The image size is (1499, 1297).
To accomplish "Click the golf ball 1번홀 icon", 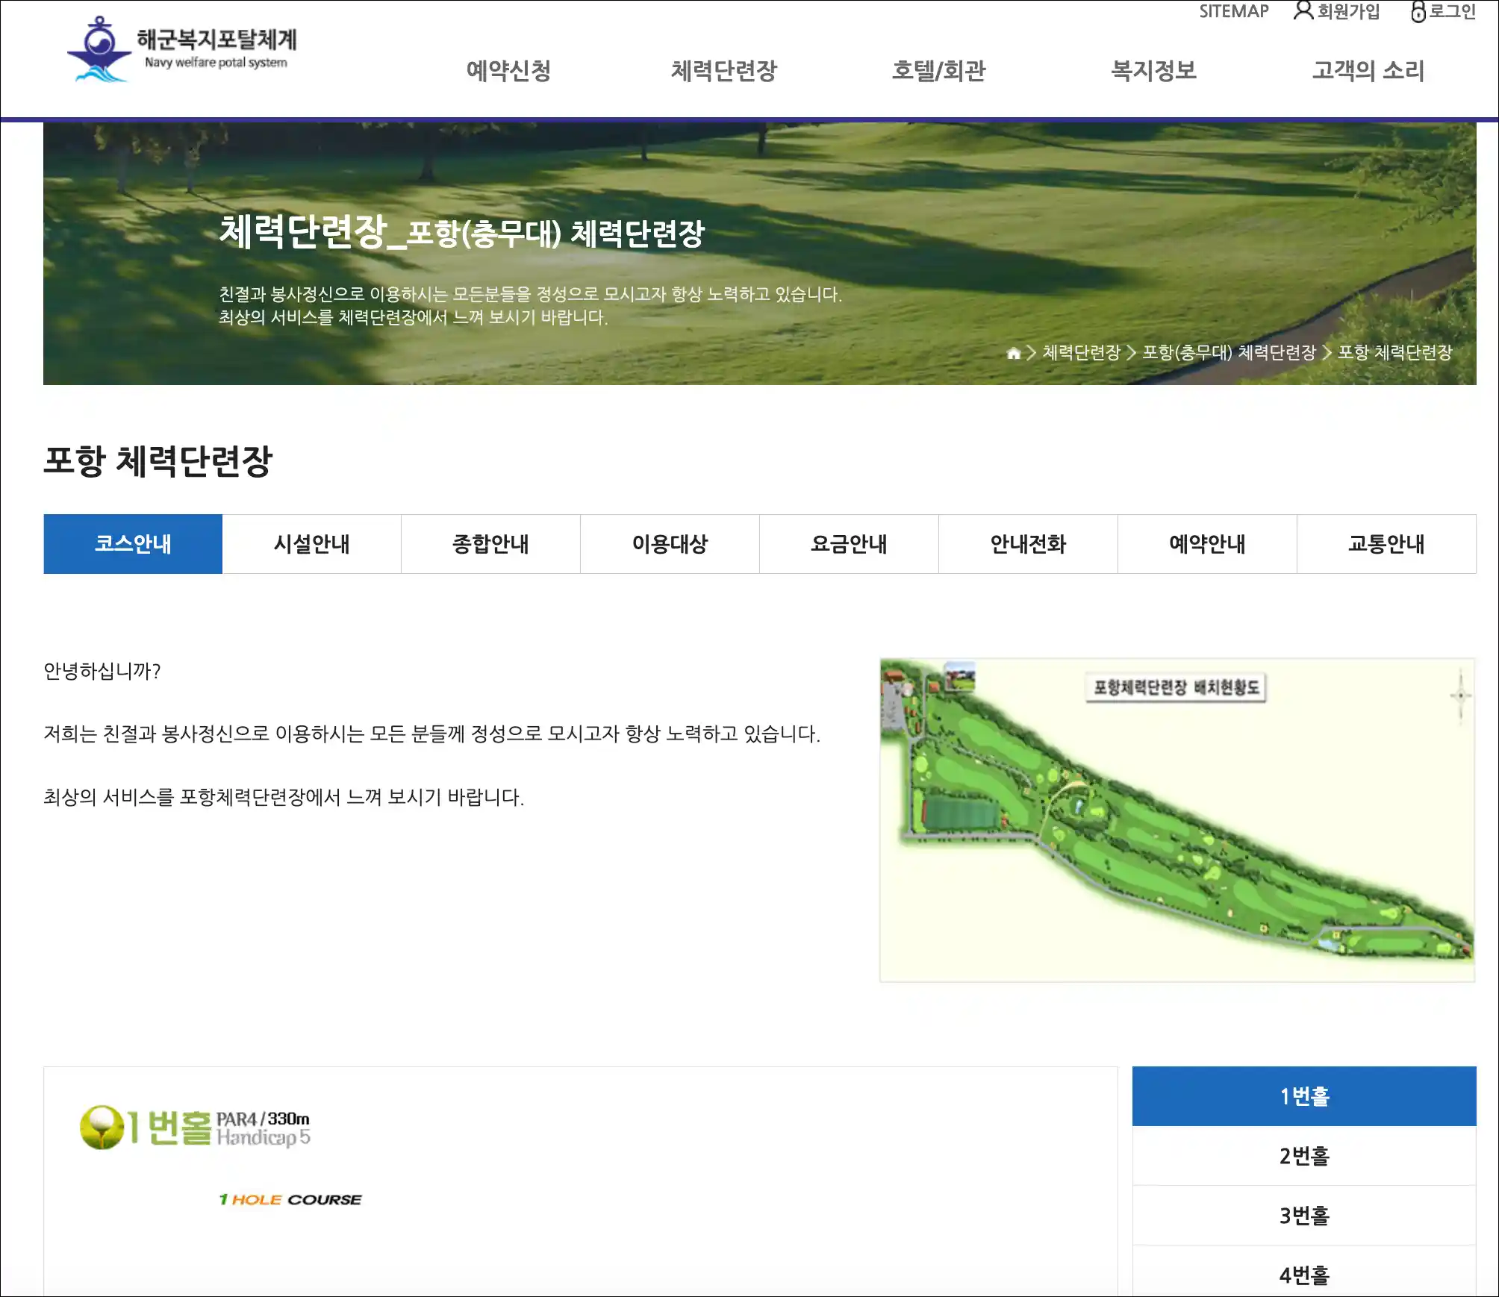I will click(102, 1128).
